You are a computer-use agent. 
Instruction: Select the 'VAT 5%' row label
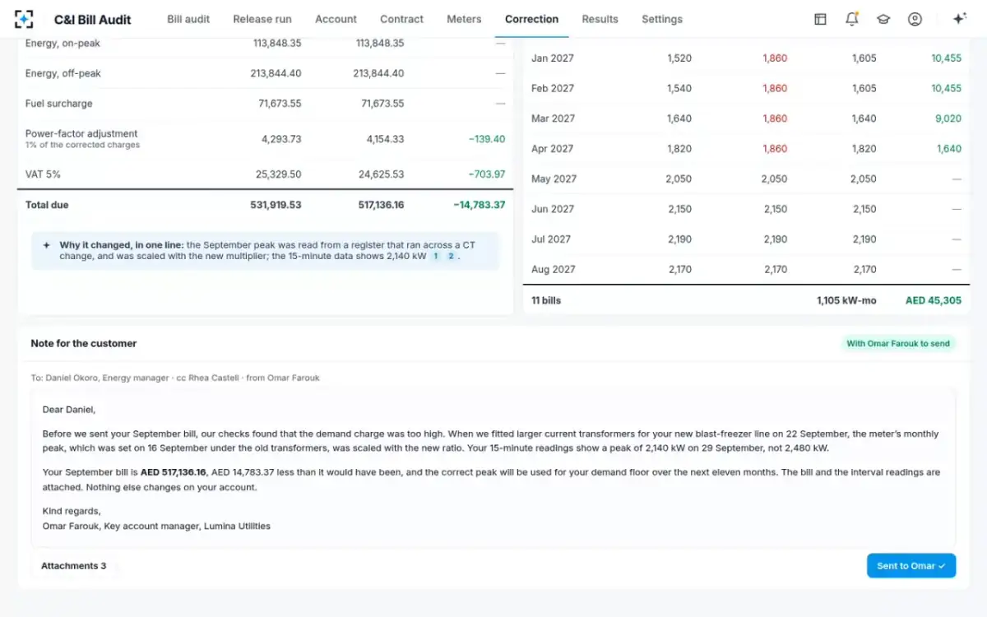click(43, 174)
